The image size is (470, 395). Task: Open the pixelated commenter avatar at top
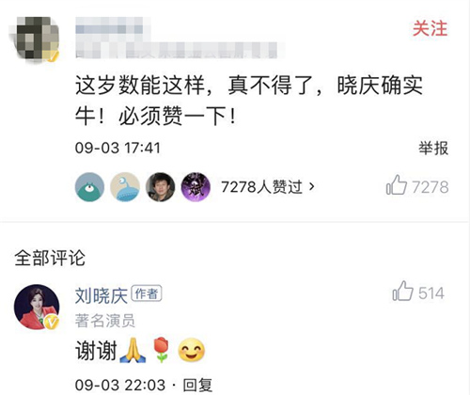coord(35,38)
